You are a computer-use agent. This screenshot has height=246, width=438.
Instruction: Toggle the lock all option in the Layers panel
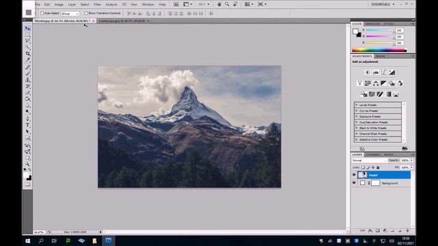pyautogui.click(x=378, y=167)
